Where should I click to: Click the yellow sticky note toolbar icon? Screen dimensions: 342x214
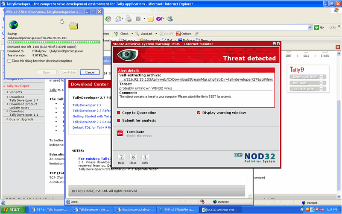click(150, 19)
